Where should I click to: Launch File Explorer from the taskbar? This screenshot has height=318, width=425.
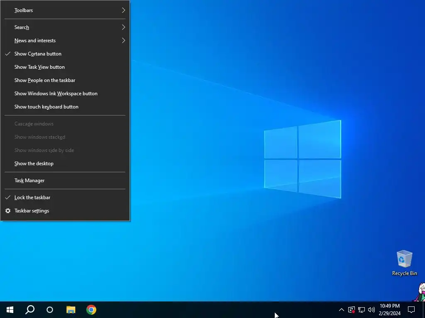click(x=71, y=310)
